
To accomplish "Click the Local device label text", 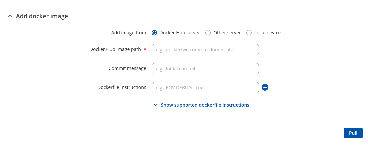I will click(x=267, y=33).
